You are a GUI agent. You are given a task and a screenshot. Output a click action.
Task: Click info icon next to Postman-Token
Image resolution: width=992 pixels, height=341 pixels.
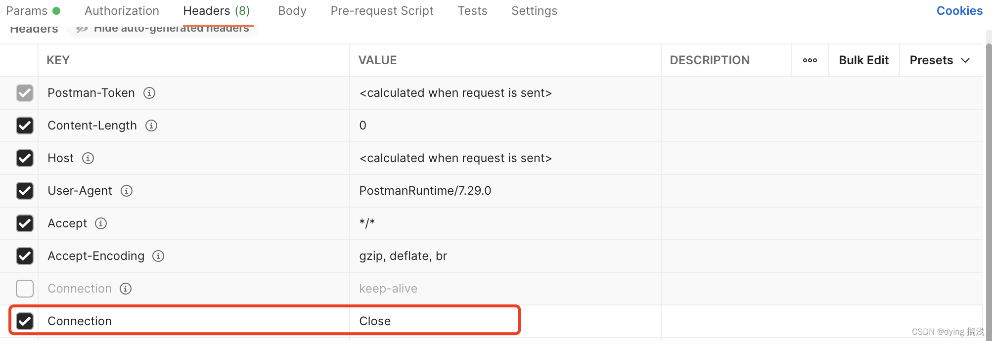pos(149,93)
